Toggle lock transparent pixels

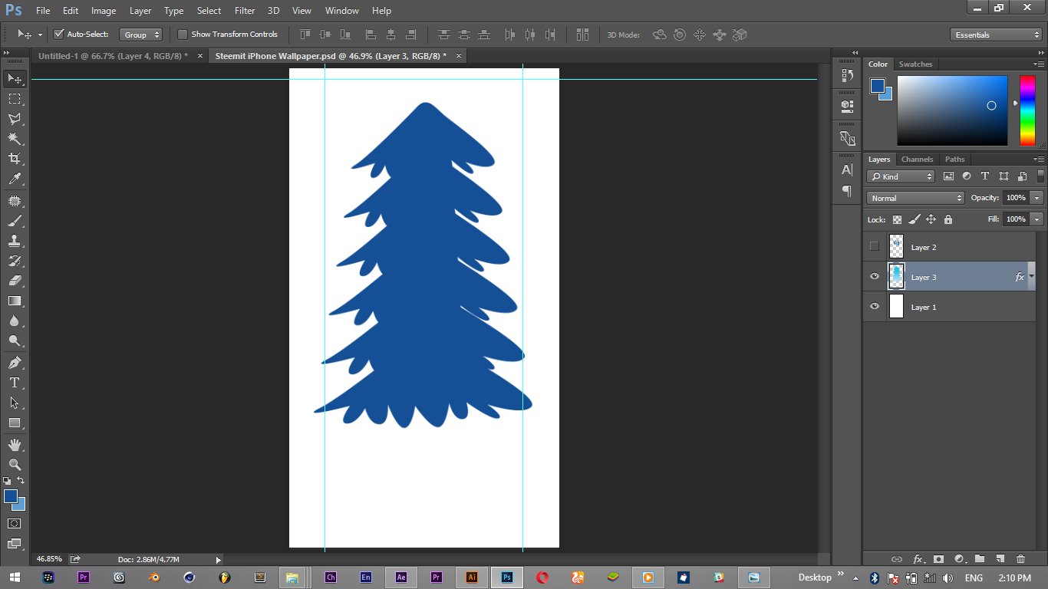point(897,219)
